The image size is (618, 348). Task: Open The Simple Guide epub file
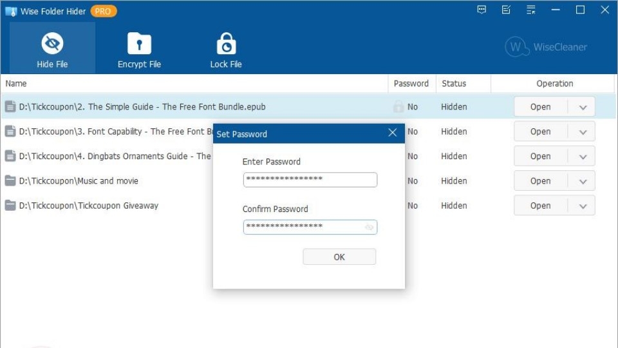point(540,107)
